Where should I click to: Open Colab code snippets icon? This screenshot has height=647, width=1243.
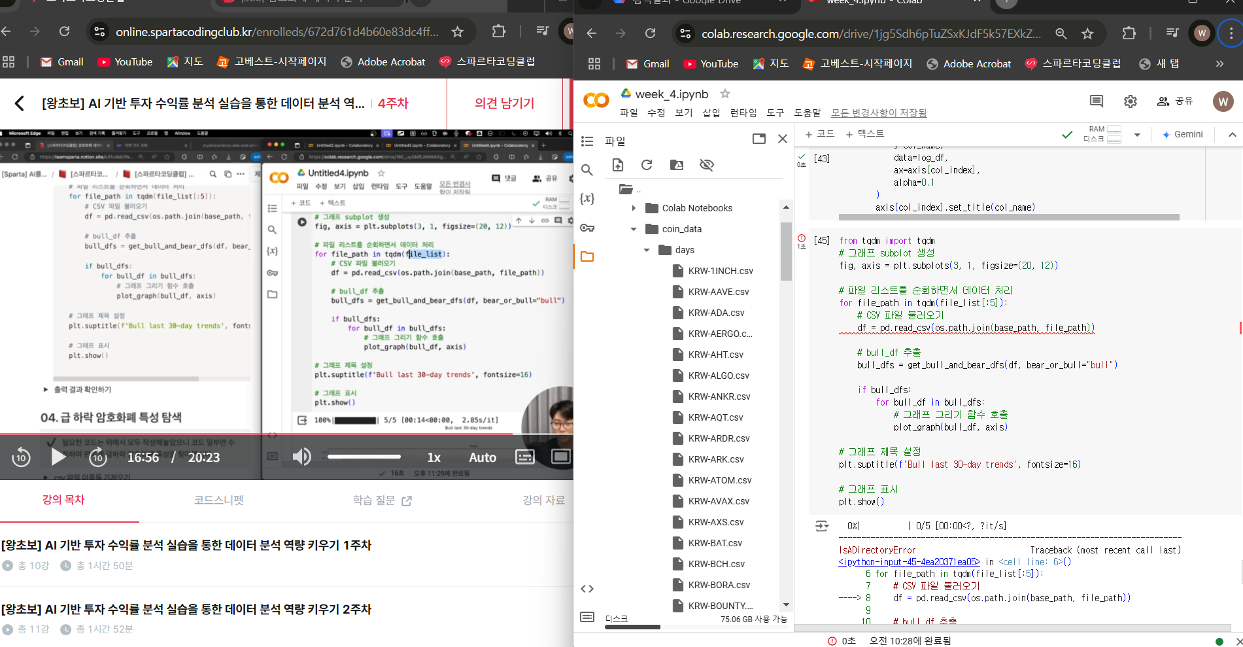click(x=587, y=589)
